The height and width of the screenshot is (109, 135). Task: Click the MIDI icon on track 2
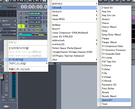tap(26, 18)
